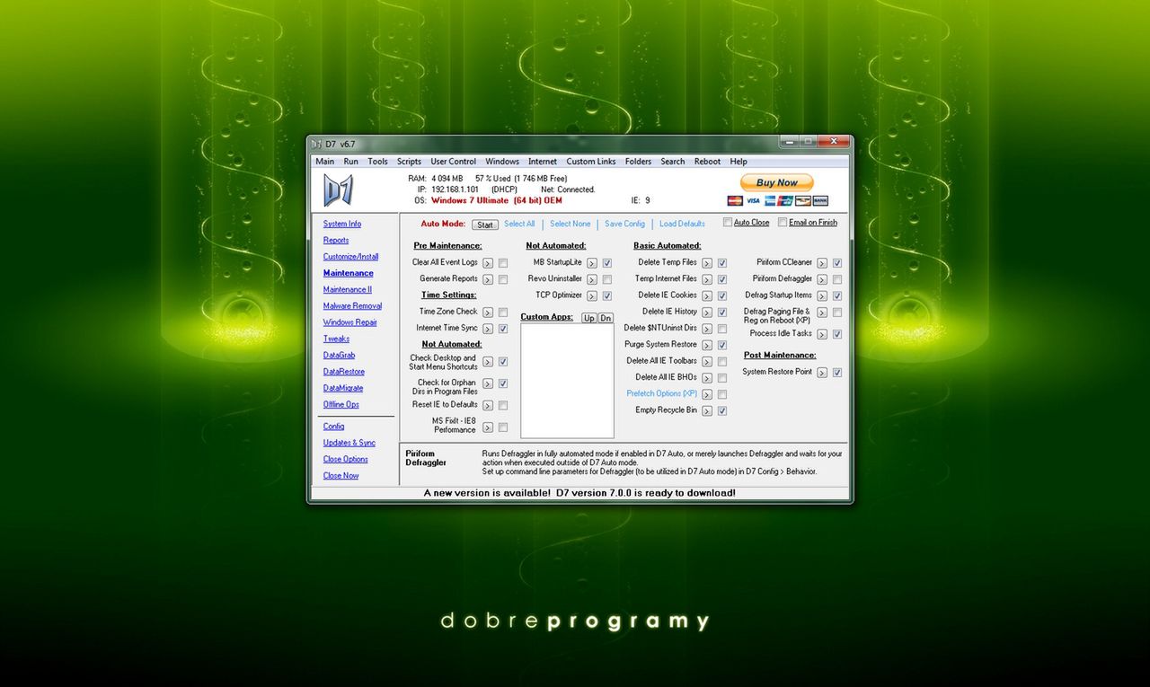Open the Windows Repair section

point(350,322)
